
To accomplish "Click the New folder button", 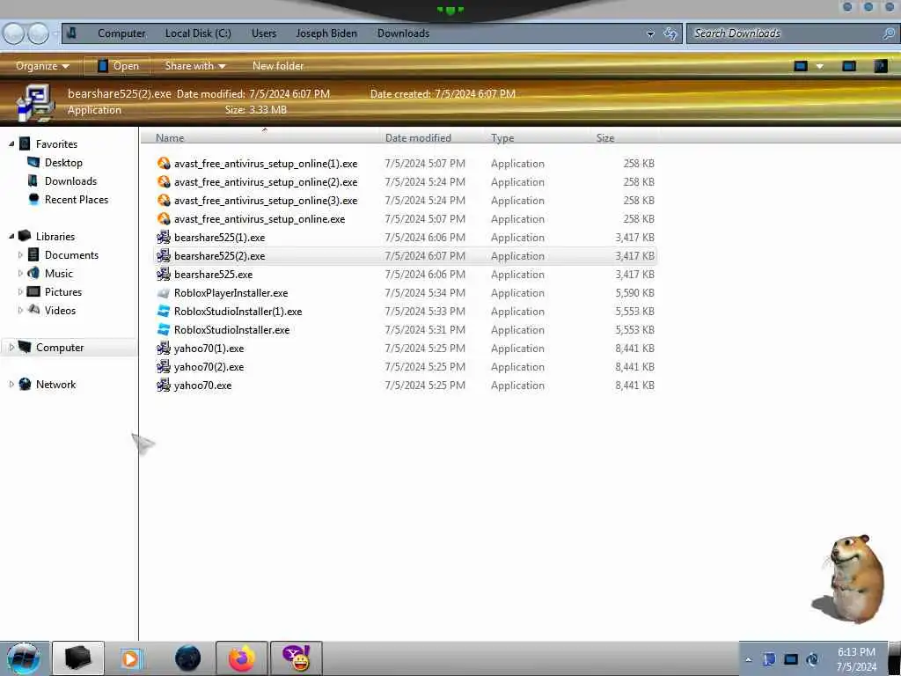I will [278, 66].
